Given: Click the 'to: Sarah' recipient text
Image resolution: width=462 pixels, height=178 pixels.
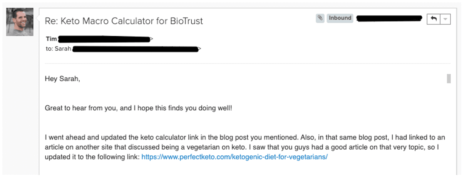Looking at the screenshot, I should (x=58, y=49).
